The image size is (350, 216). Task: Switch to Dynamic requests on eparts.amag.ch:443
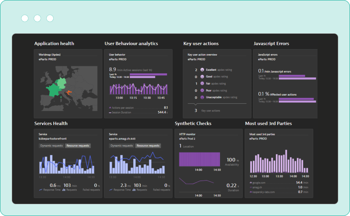click(122, 146)
